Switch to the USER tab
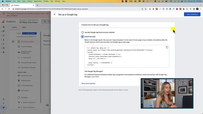 click(x=24, y=28)
